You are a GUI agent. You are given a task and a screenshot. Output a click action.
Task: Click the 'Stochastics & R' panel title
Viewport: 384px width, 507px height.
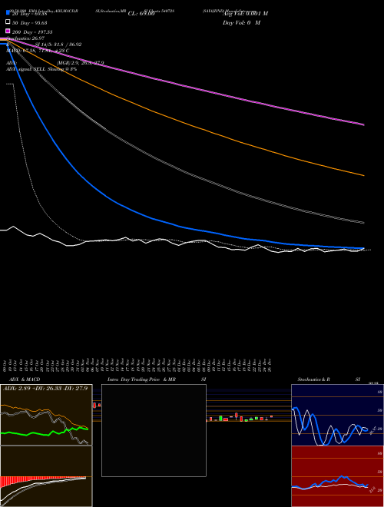click(313, 379)
